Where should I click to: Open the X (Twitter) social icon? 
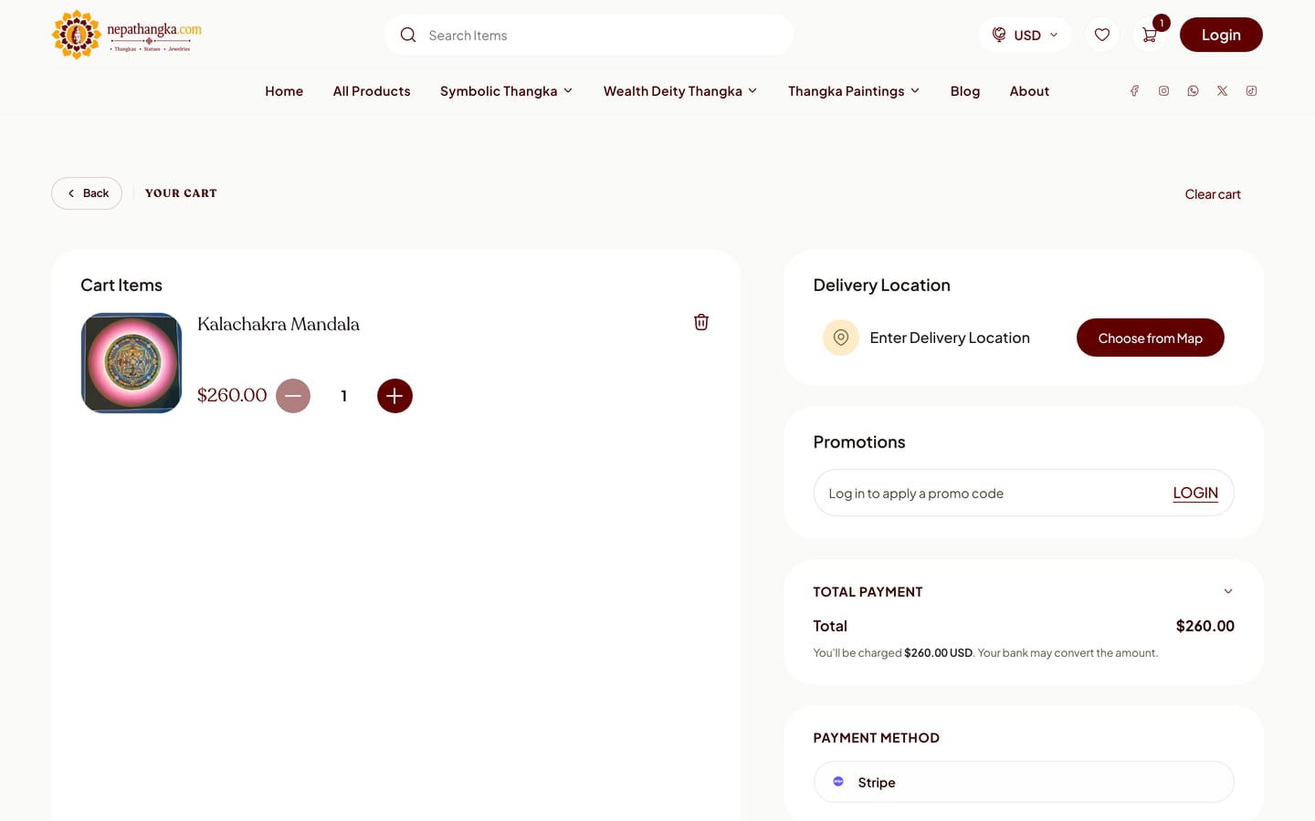[1222, 90]
